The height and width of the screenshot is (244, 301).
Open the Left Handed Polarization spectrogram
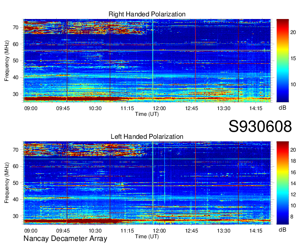pos(147,183)
